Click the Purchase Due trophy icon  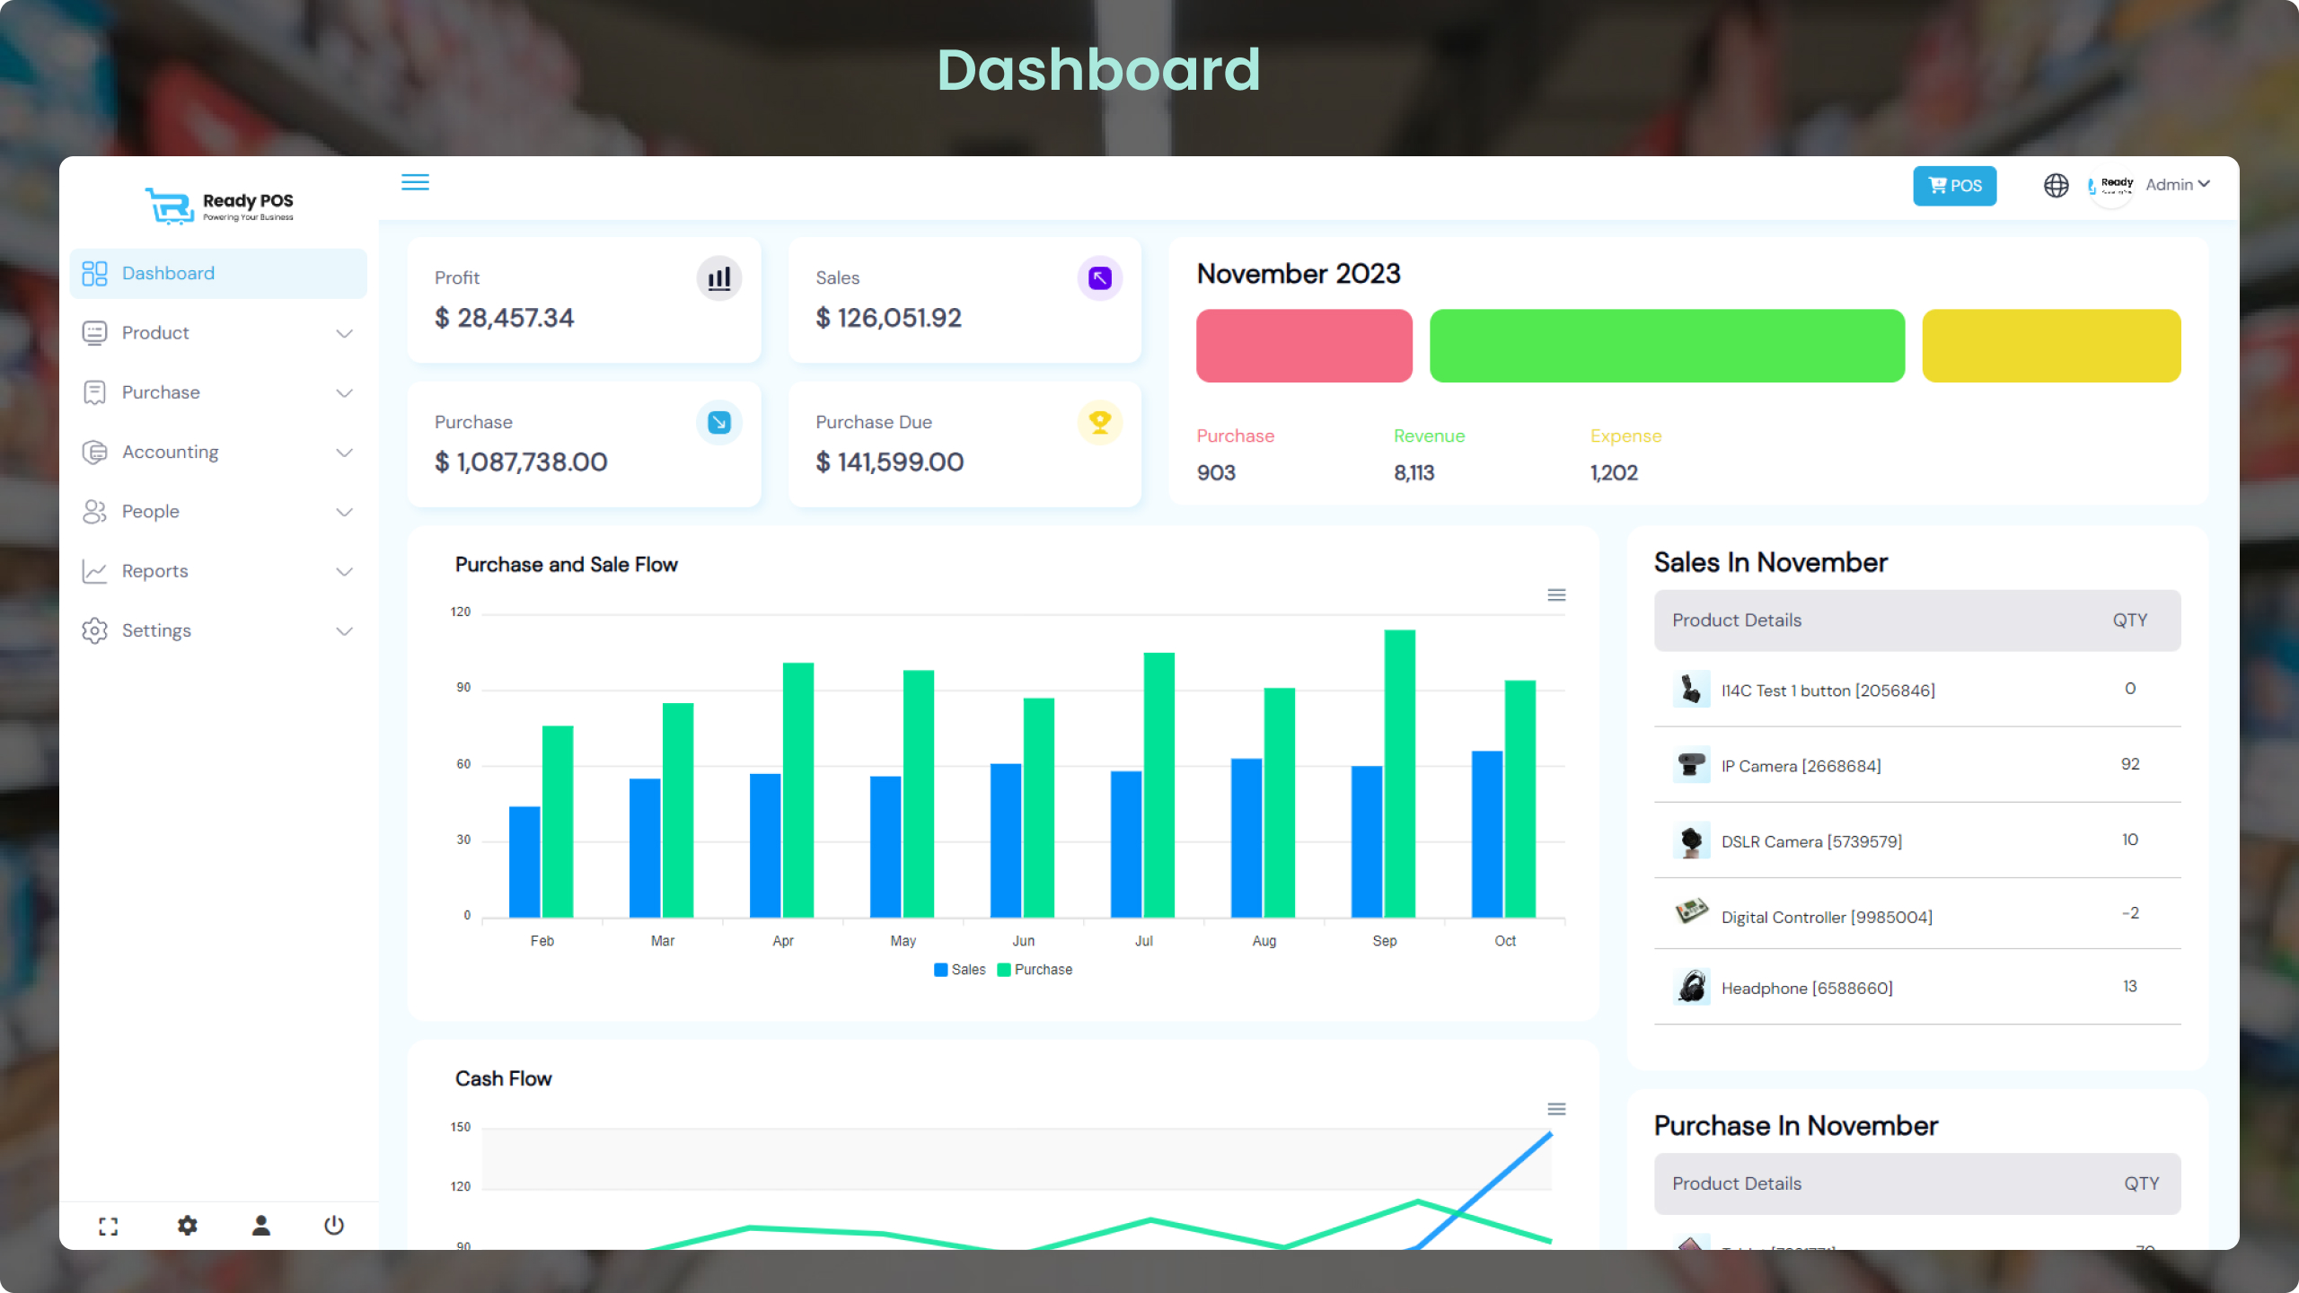(x=1099, y=422)
